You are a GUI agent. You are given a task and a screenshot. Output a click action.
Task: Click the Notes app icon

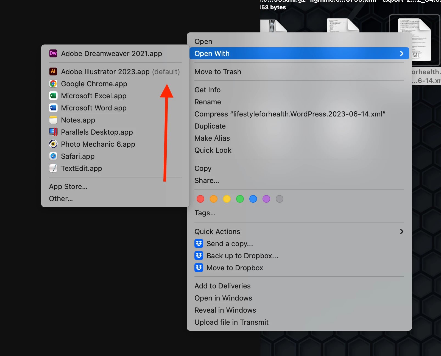point(53,120)
